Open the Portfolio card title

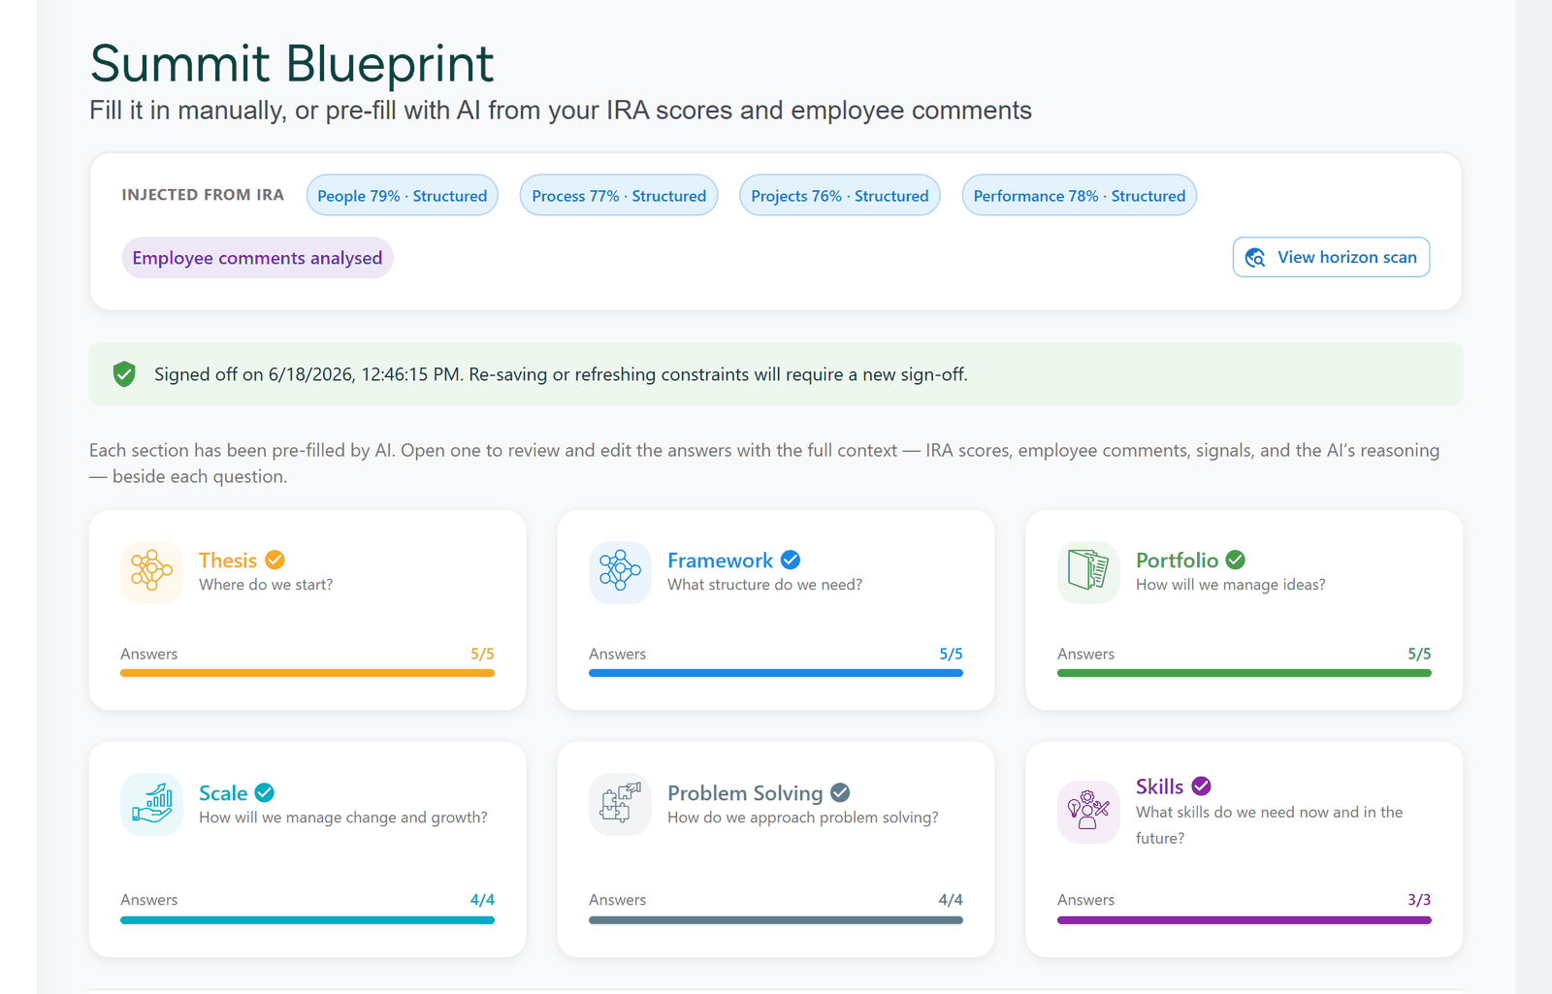click(1177, 561)
